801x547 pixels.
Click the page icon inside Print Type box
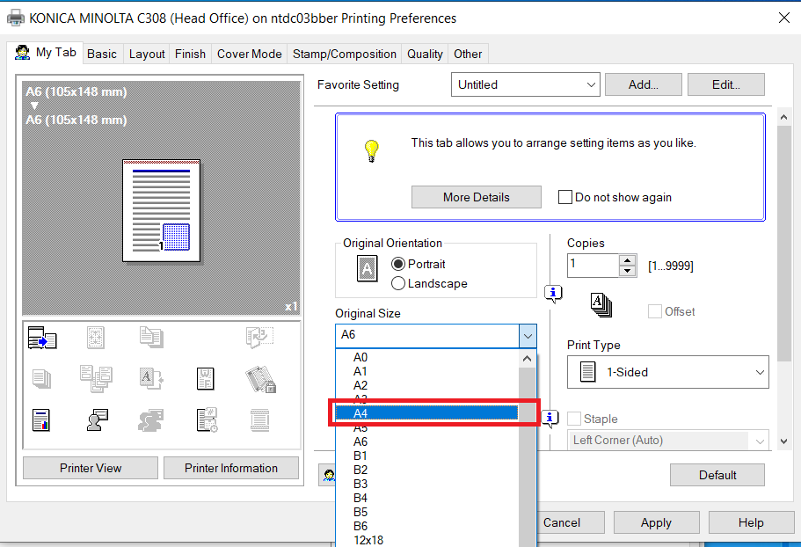[x=587, y=372]
